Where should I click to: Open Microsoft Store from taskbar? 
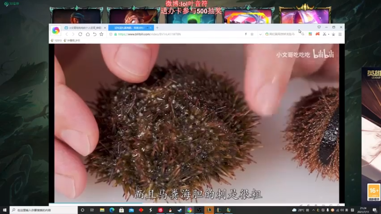[x=121, y=210]
